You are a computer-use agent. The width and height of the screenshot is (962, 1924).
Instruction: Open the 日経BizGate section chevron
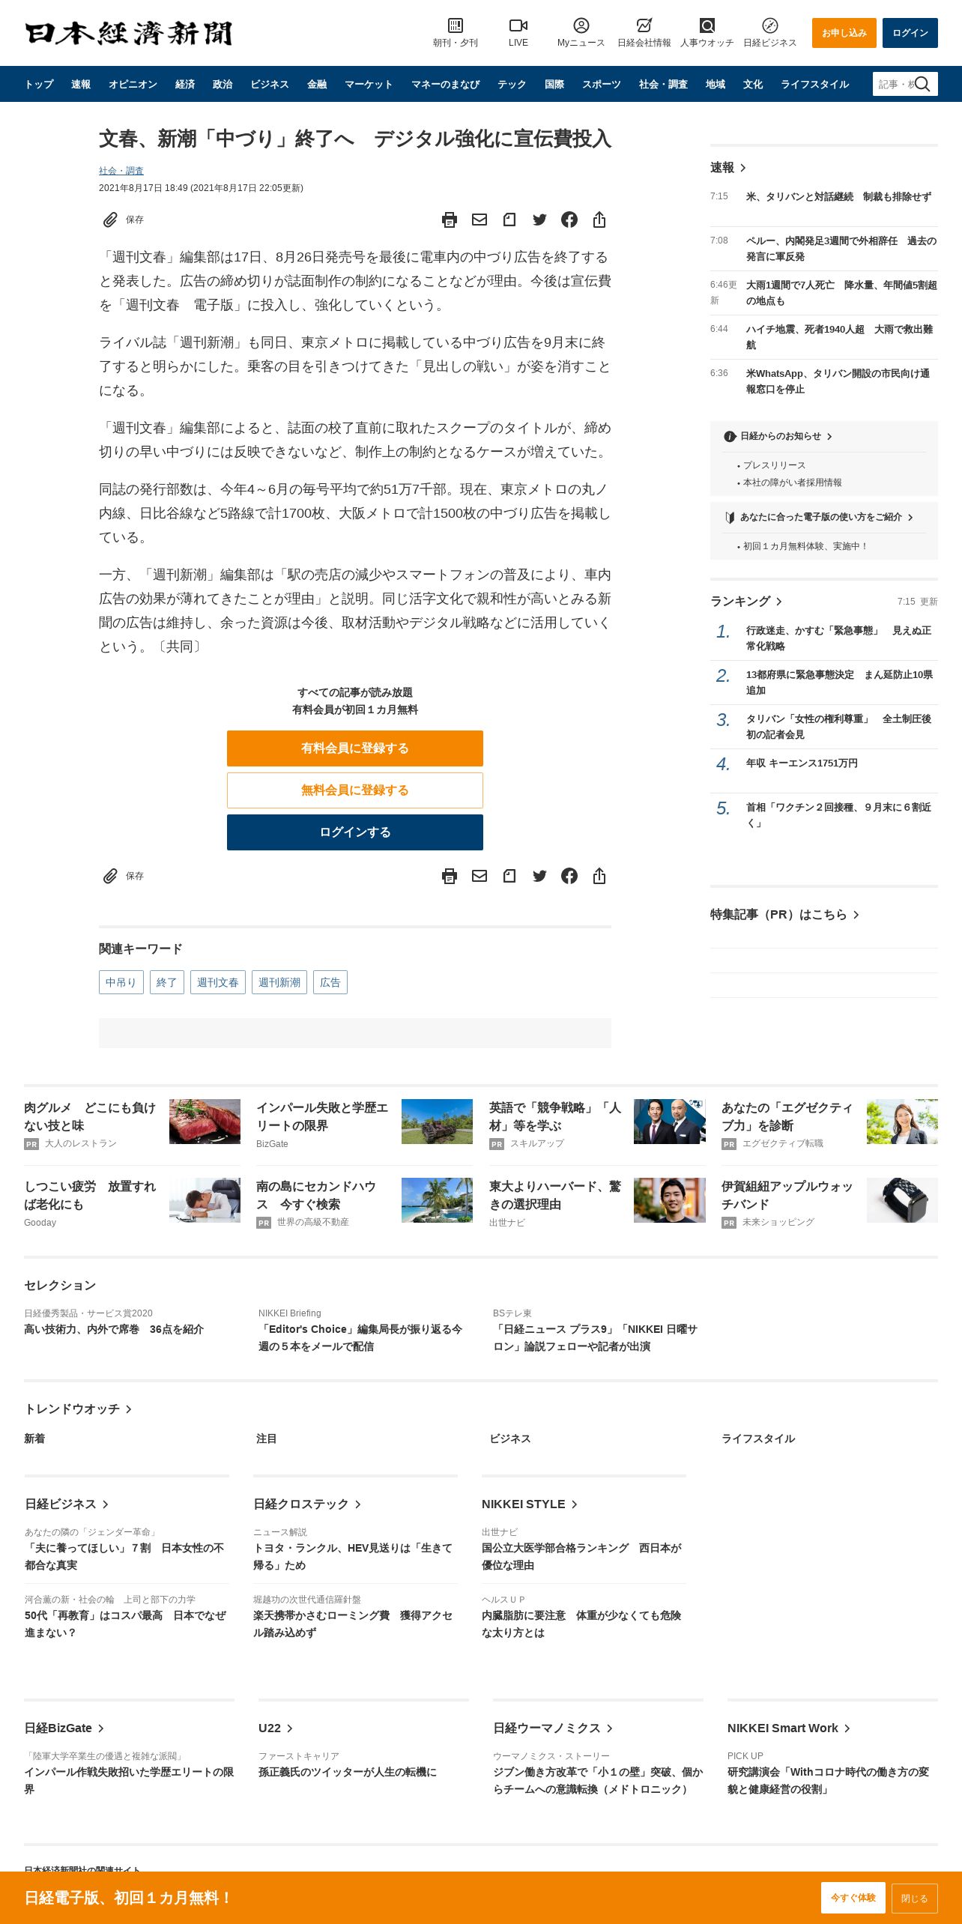click(101, 1728)
